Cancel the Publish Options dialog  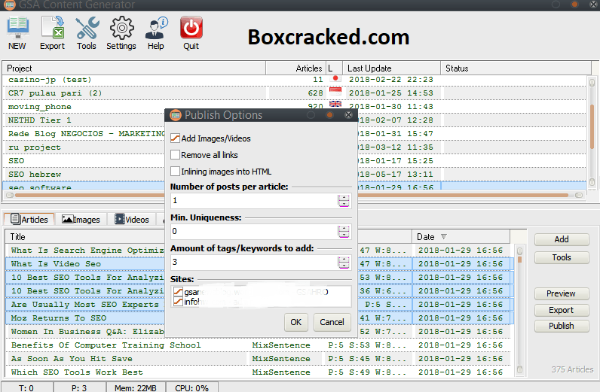coord(332,322)
